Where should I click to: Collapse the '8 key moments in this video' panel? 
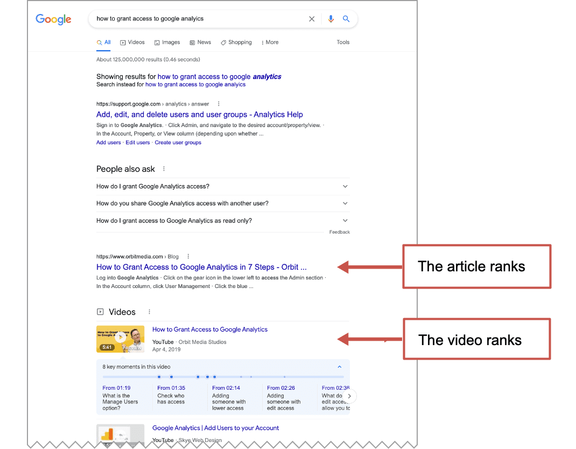pyautogui.click(x=340, y=367)
